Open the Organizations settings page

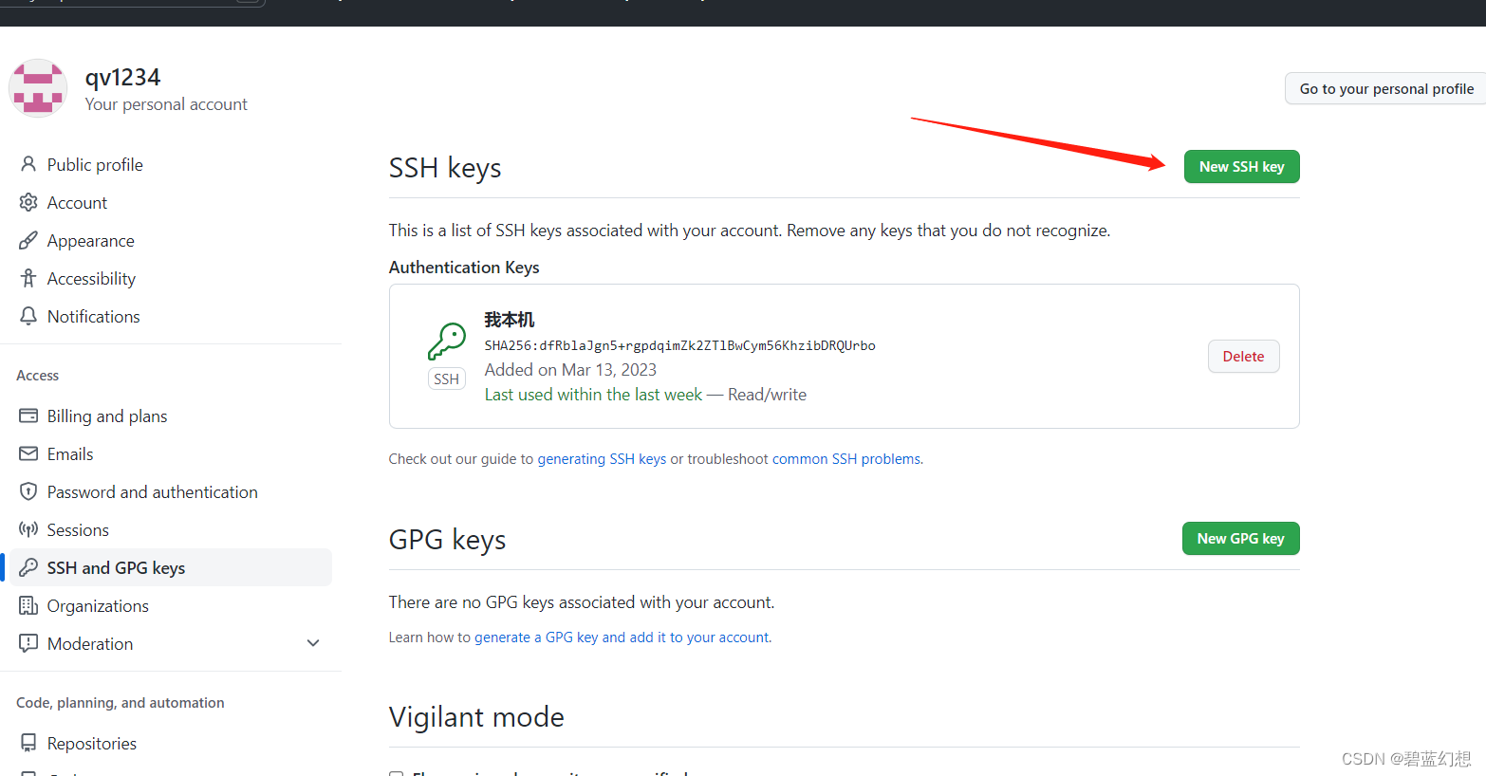point(98,605)
